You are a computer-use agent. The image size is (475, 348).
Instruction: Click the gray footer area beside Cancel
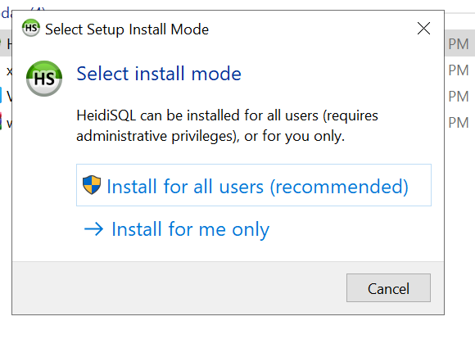click(179, 287)
